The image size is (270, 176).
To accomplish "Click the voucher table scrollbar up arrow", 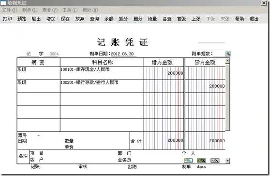I will point(227,61).
